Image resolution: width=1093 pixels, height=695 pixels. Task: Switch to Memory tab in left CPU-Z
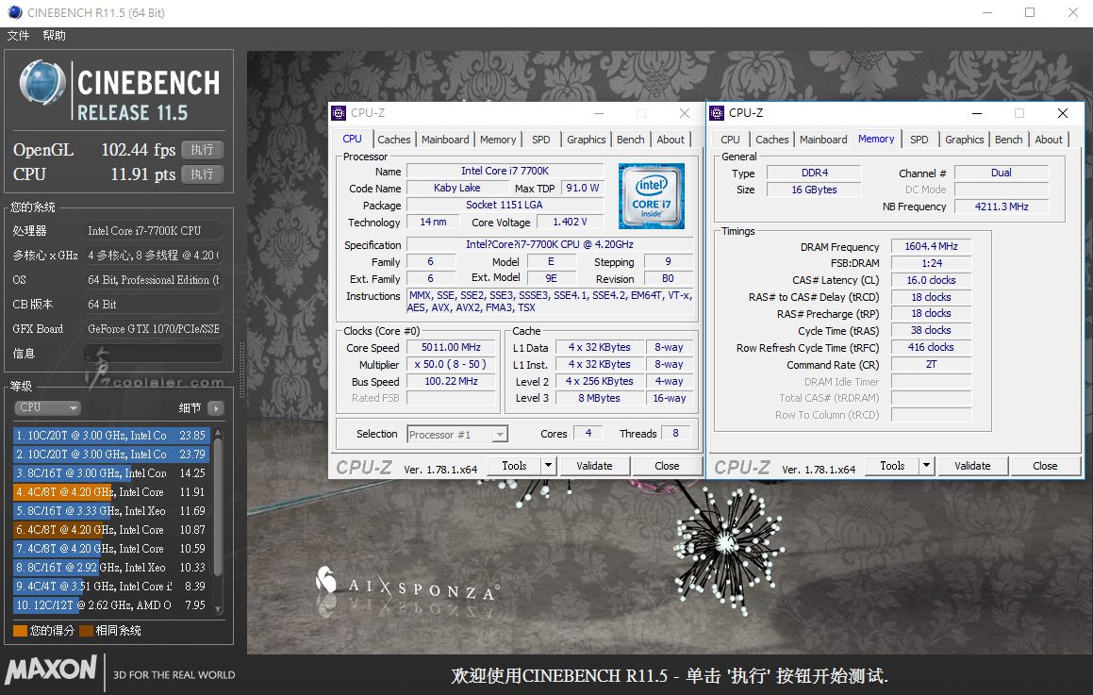tap(498, 140)
